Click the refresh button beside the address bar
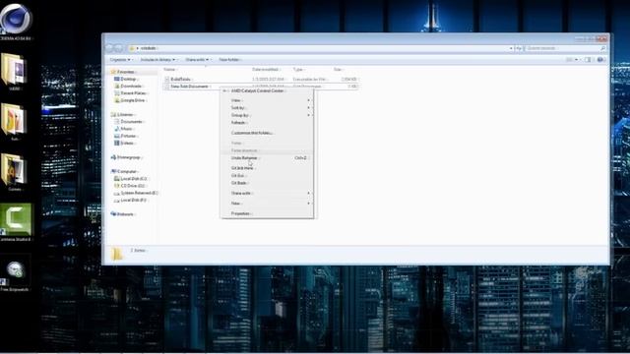 (519, 48)
